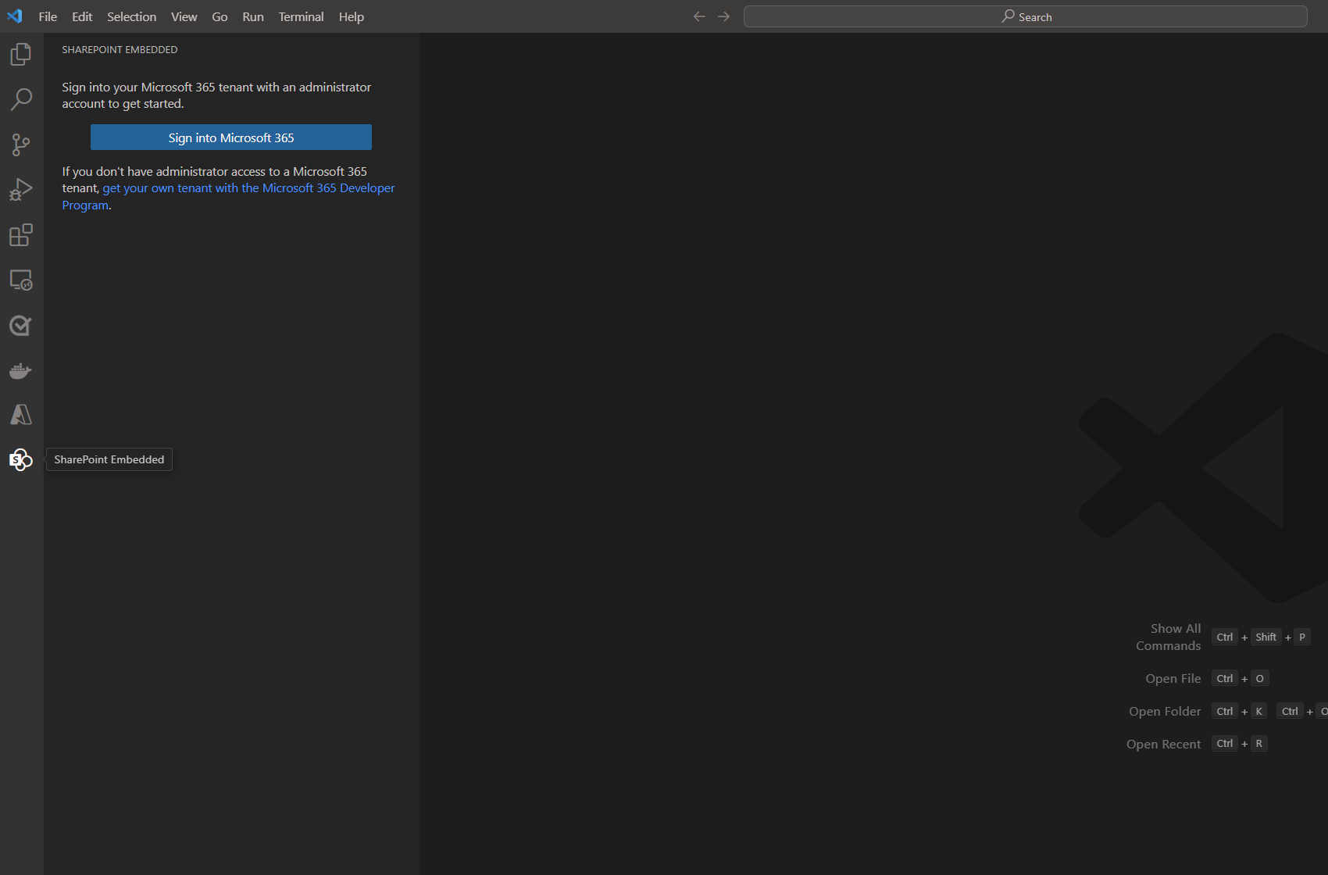Open the Extensions view
The height and width of the screenshot is (875, 1328).
(x=21, y=235)
